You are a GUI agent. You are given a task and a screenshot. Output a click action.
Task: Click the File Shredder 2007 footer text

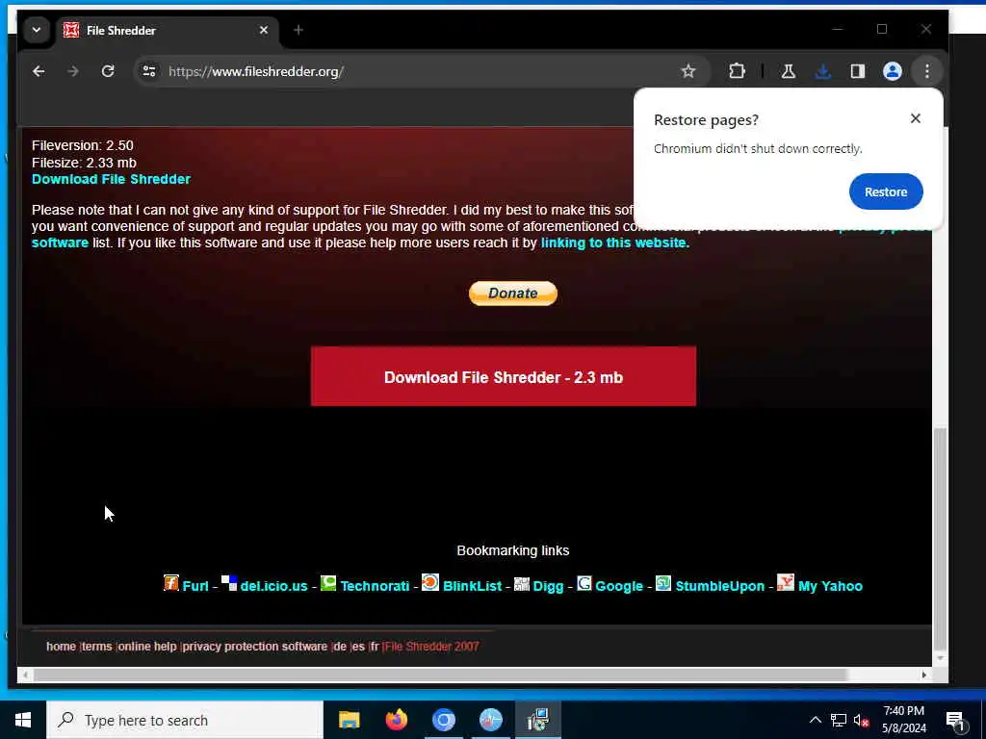tap(432, 646)
